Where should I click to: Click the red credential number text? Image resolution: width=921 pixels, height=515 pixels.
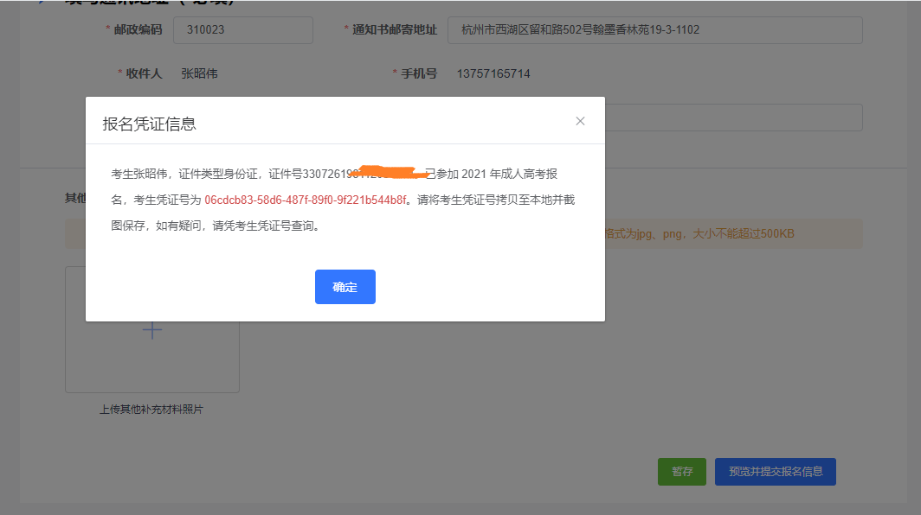306,200
